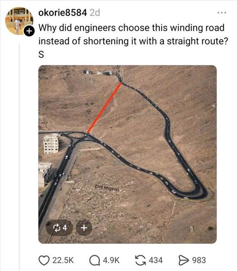Click the repost count 4 pill on image
The width and height of the screenshot is (237, 271).
(60, 228)
